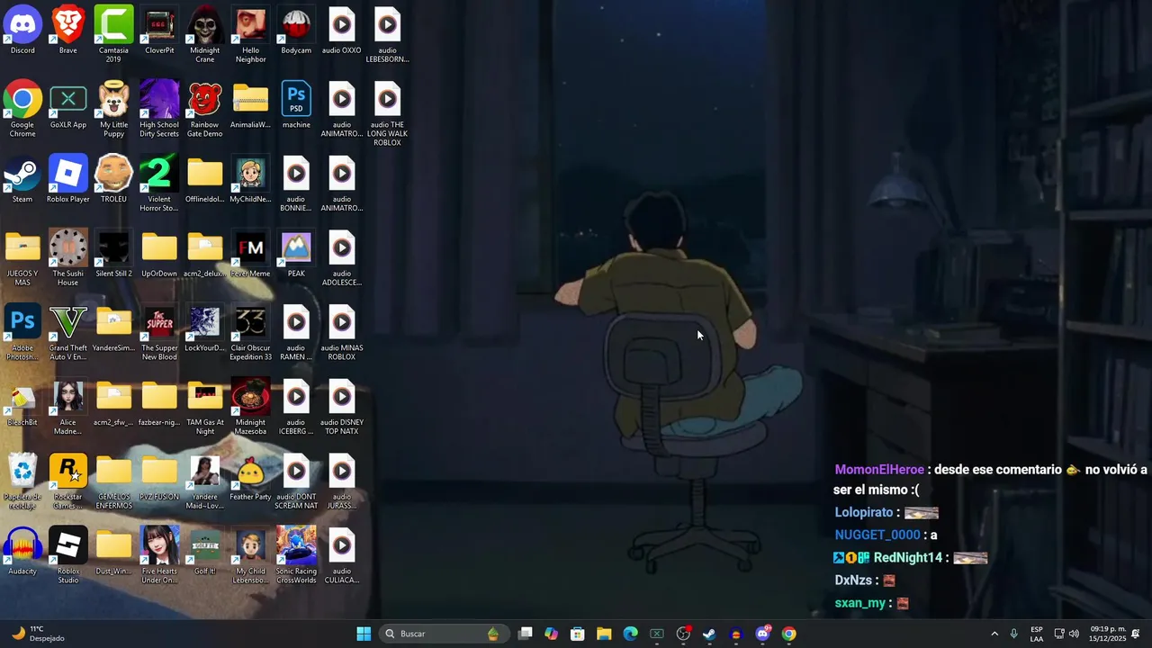1152x648 pixels.
Task: Select the Papelera de reciclaje icon
Action: click(22, 482)
